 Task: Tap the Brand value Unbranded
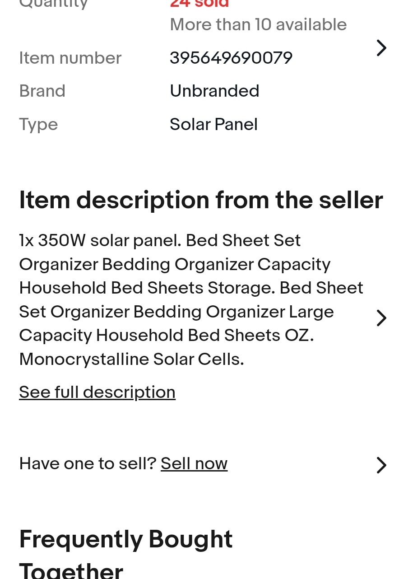pos(214,91)
